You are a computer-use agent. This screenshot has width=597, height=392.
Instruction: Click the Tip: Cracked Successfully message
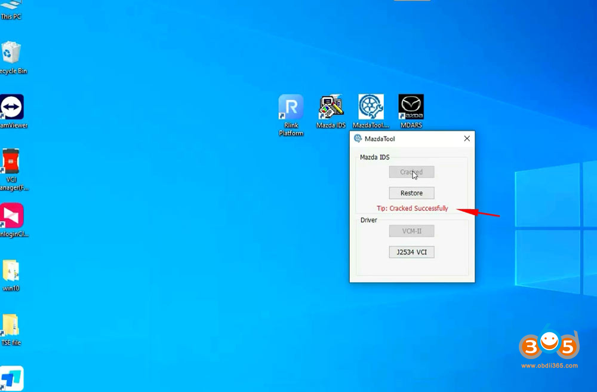pyautogui.click(x=413, y=209)
